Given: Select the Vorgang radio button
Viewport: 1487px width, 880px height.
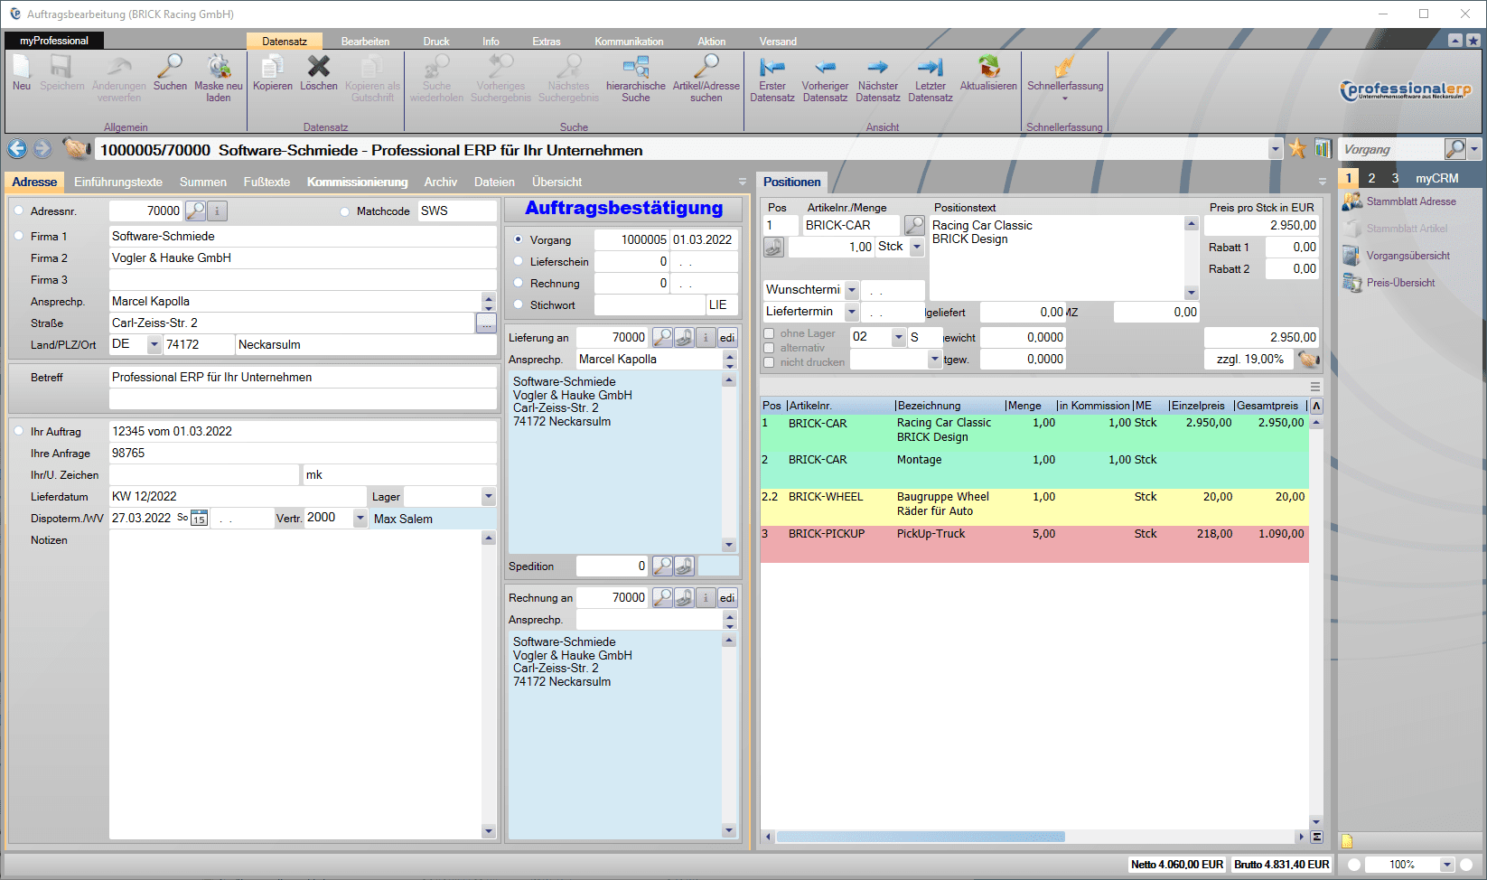Looking at the screenshot, I should click(519, 239).
